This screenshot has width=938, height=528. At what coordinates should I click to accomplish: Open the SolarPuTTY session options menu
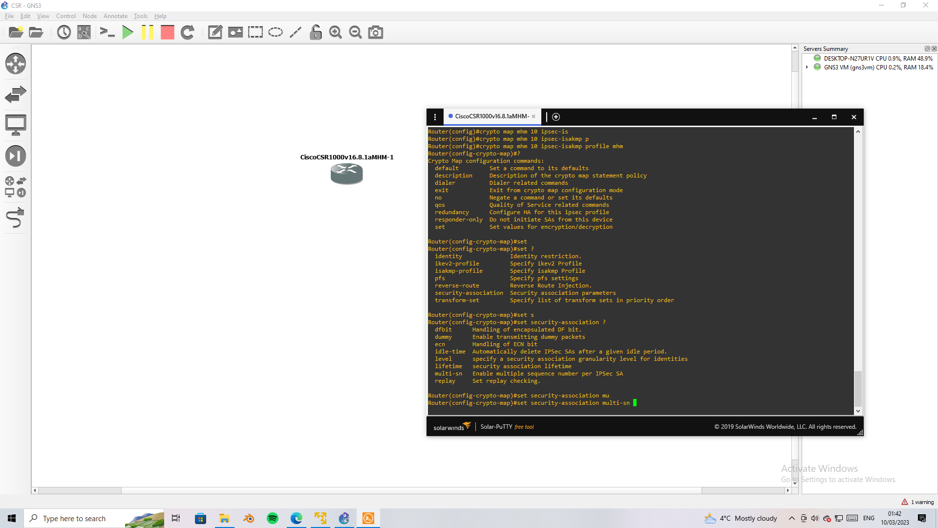(435, 117)
